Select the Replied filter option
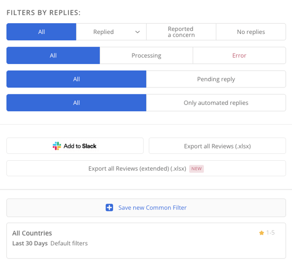 click(111, 32)
